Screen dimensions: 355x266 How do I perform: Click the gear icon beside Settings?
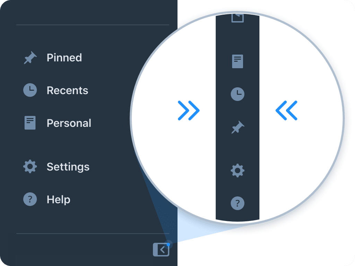click(x=30, y=167)
